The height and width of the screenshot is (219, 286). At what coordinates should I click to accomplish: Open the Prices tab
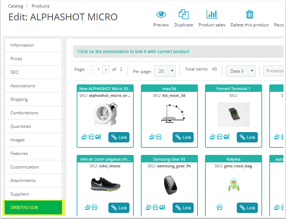pyautogui.click(x=34, y=59)
